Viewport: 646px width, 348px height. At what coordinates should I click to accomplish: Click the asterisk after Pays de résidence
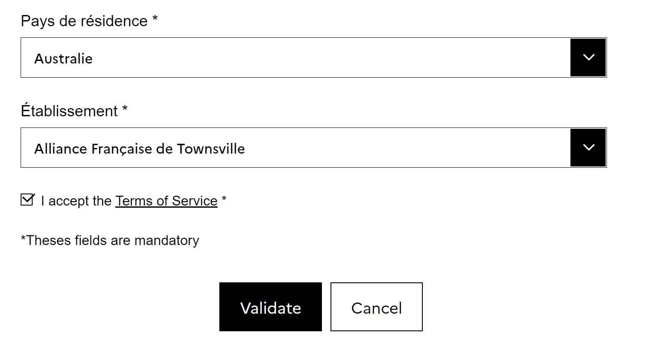point(155,20)
